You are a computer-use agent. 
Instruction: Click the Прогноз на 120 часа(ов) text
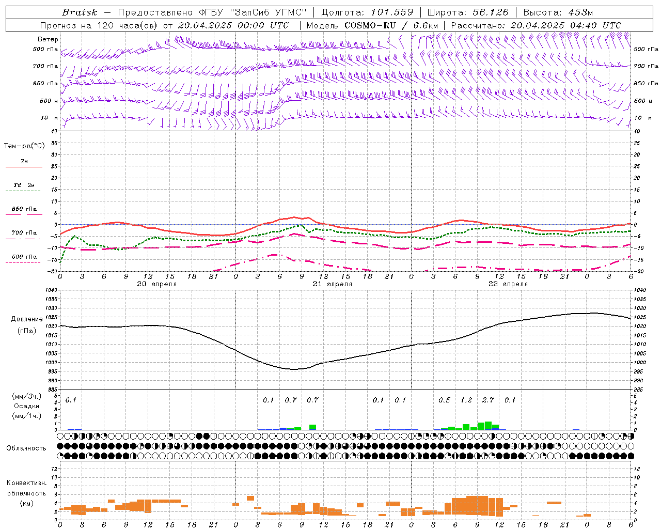99,25
